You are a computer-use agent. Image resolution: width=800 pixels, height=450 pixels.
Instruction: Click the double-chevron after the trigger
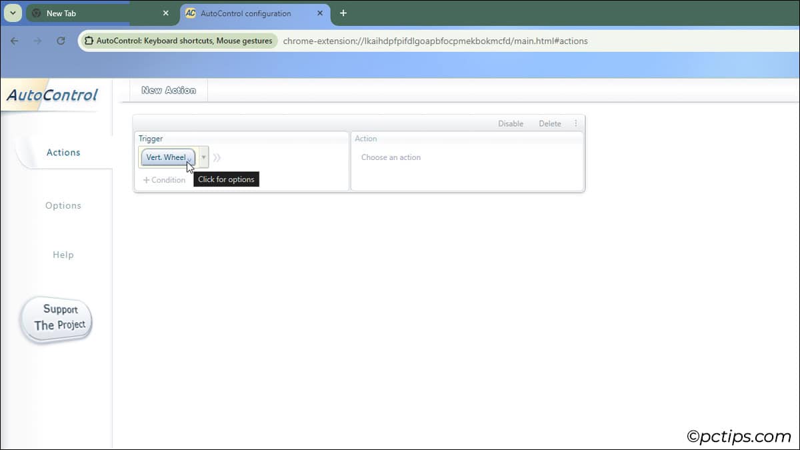pos(217,158)
